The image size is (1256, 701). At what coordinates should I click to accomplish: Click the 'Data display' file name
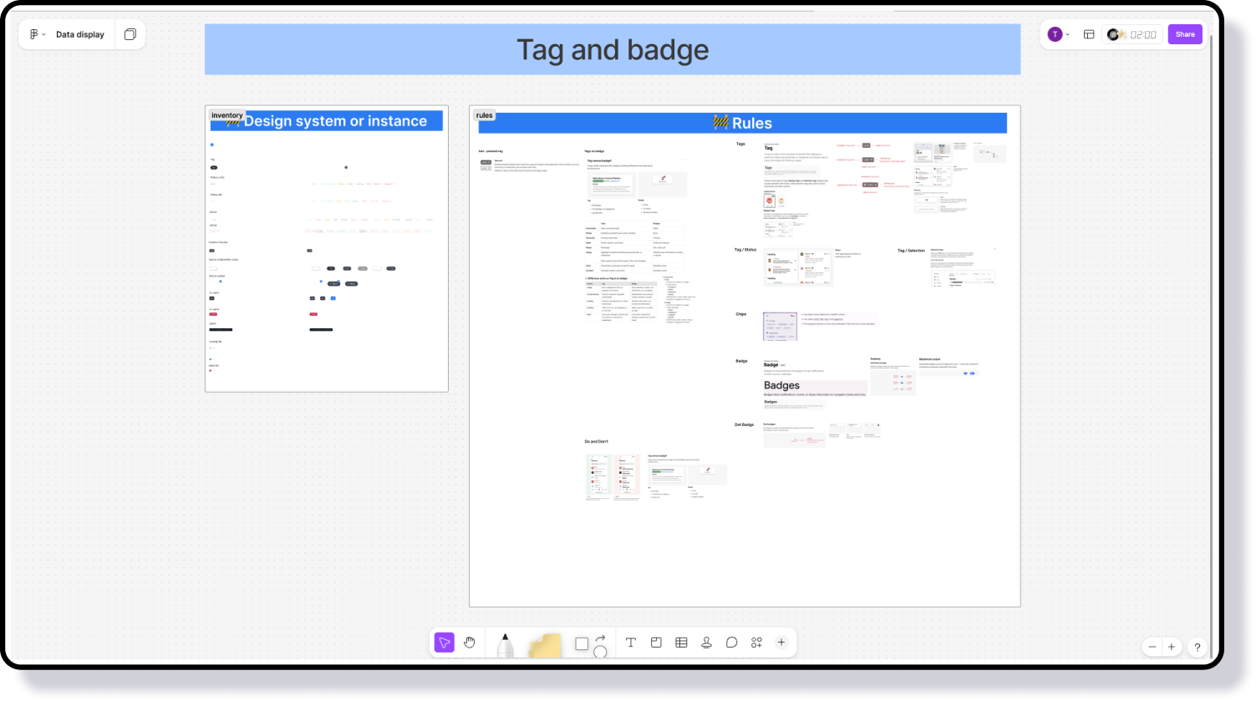(80, 34)
